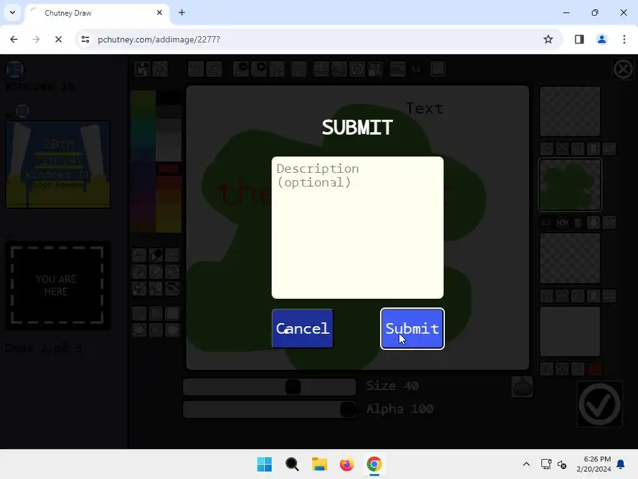Click the save disk icon in editor toolbar
Viewport: 638px width, 479px height.
[142, 69]
